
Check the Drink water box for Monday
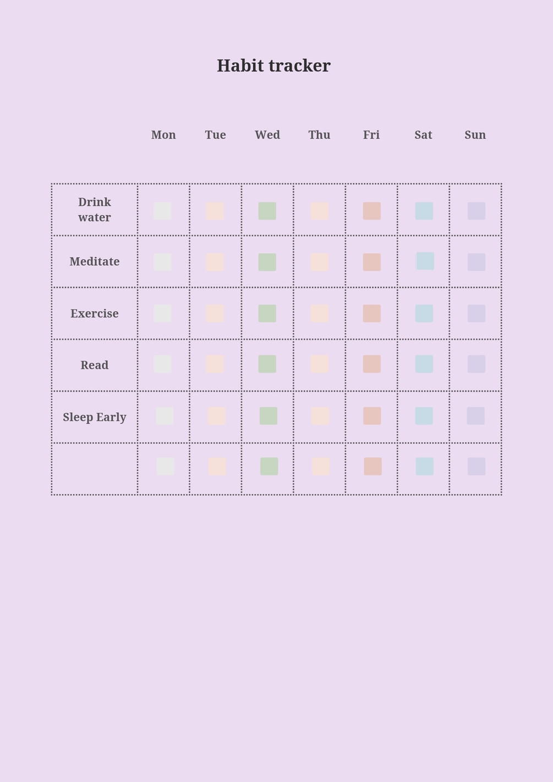pyautogui.click(x=162, y=211)
